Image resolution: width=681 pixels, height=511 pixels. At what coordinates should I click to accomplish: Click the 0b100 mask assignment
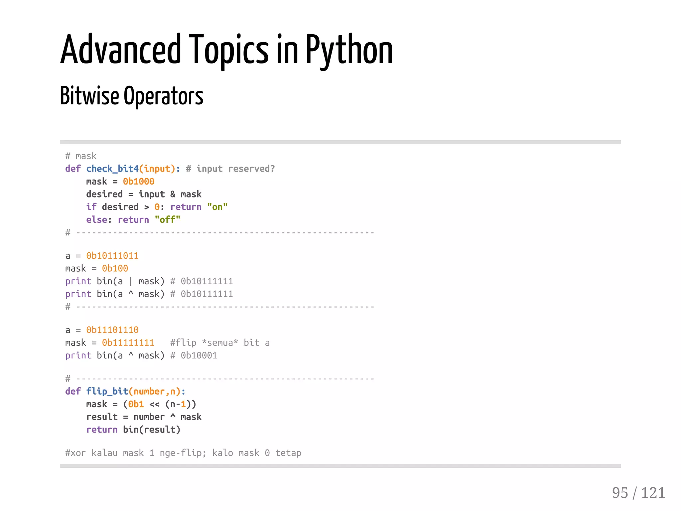(115, 268)
